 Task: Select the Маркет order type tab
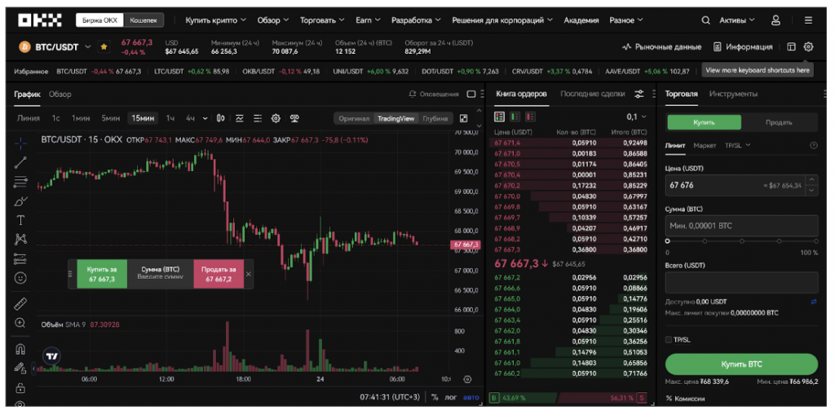[705, 145]
